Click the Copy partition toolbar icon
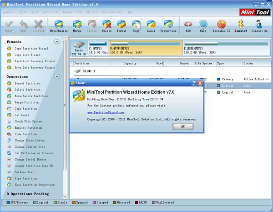 click(x=136, y=25)
